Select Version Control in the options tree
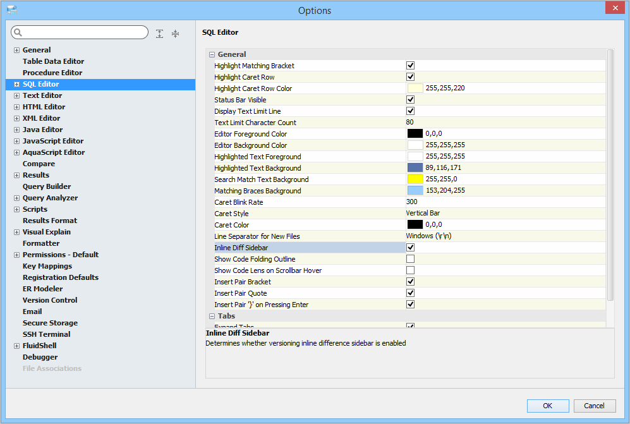This screenshot has height=424, width=630. 50,300
